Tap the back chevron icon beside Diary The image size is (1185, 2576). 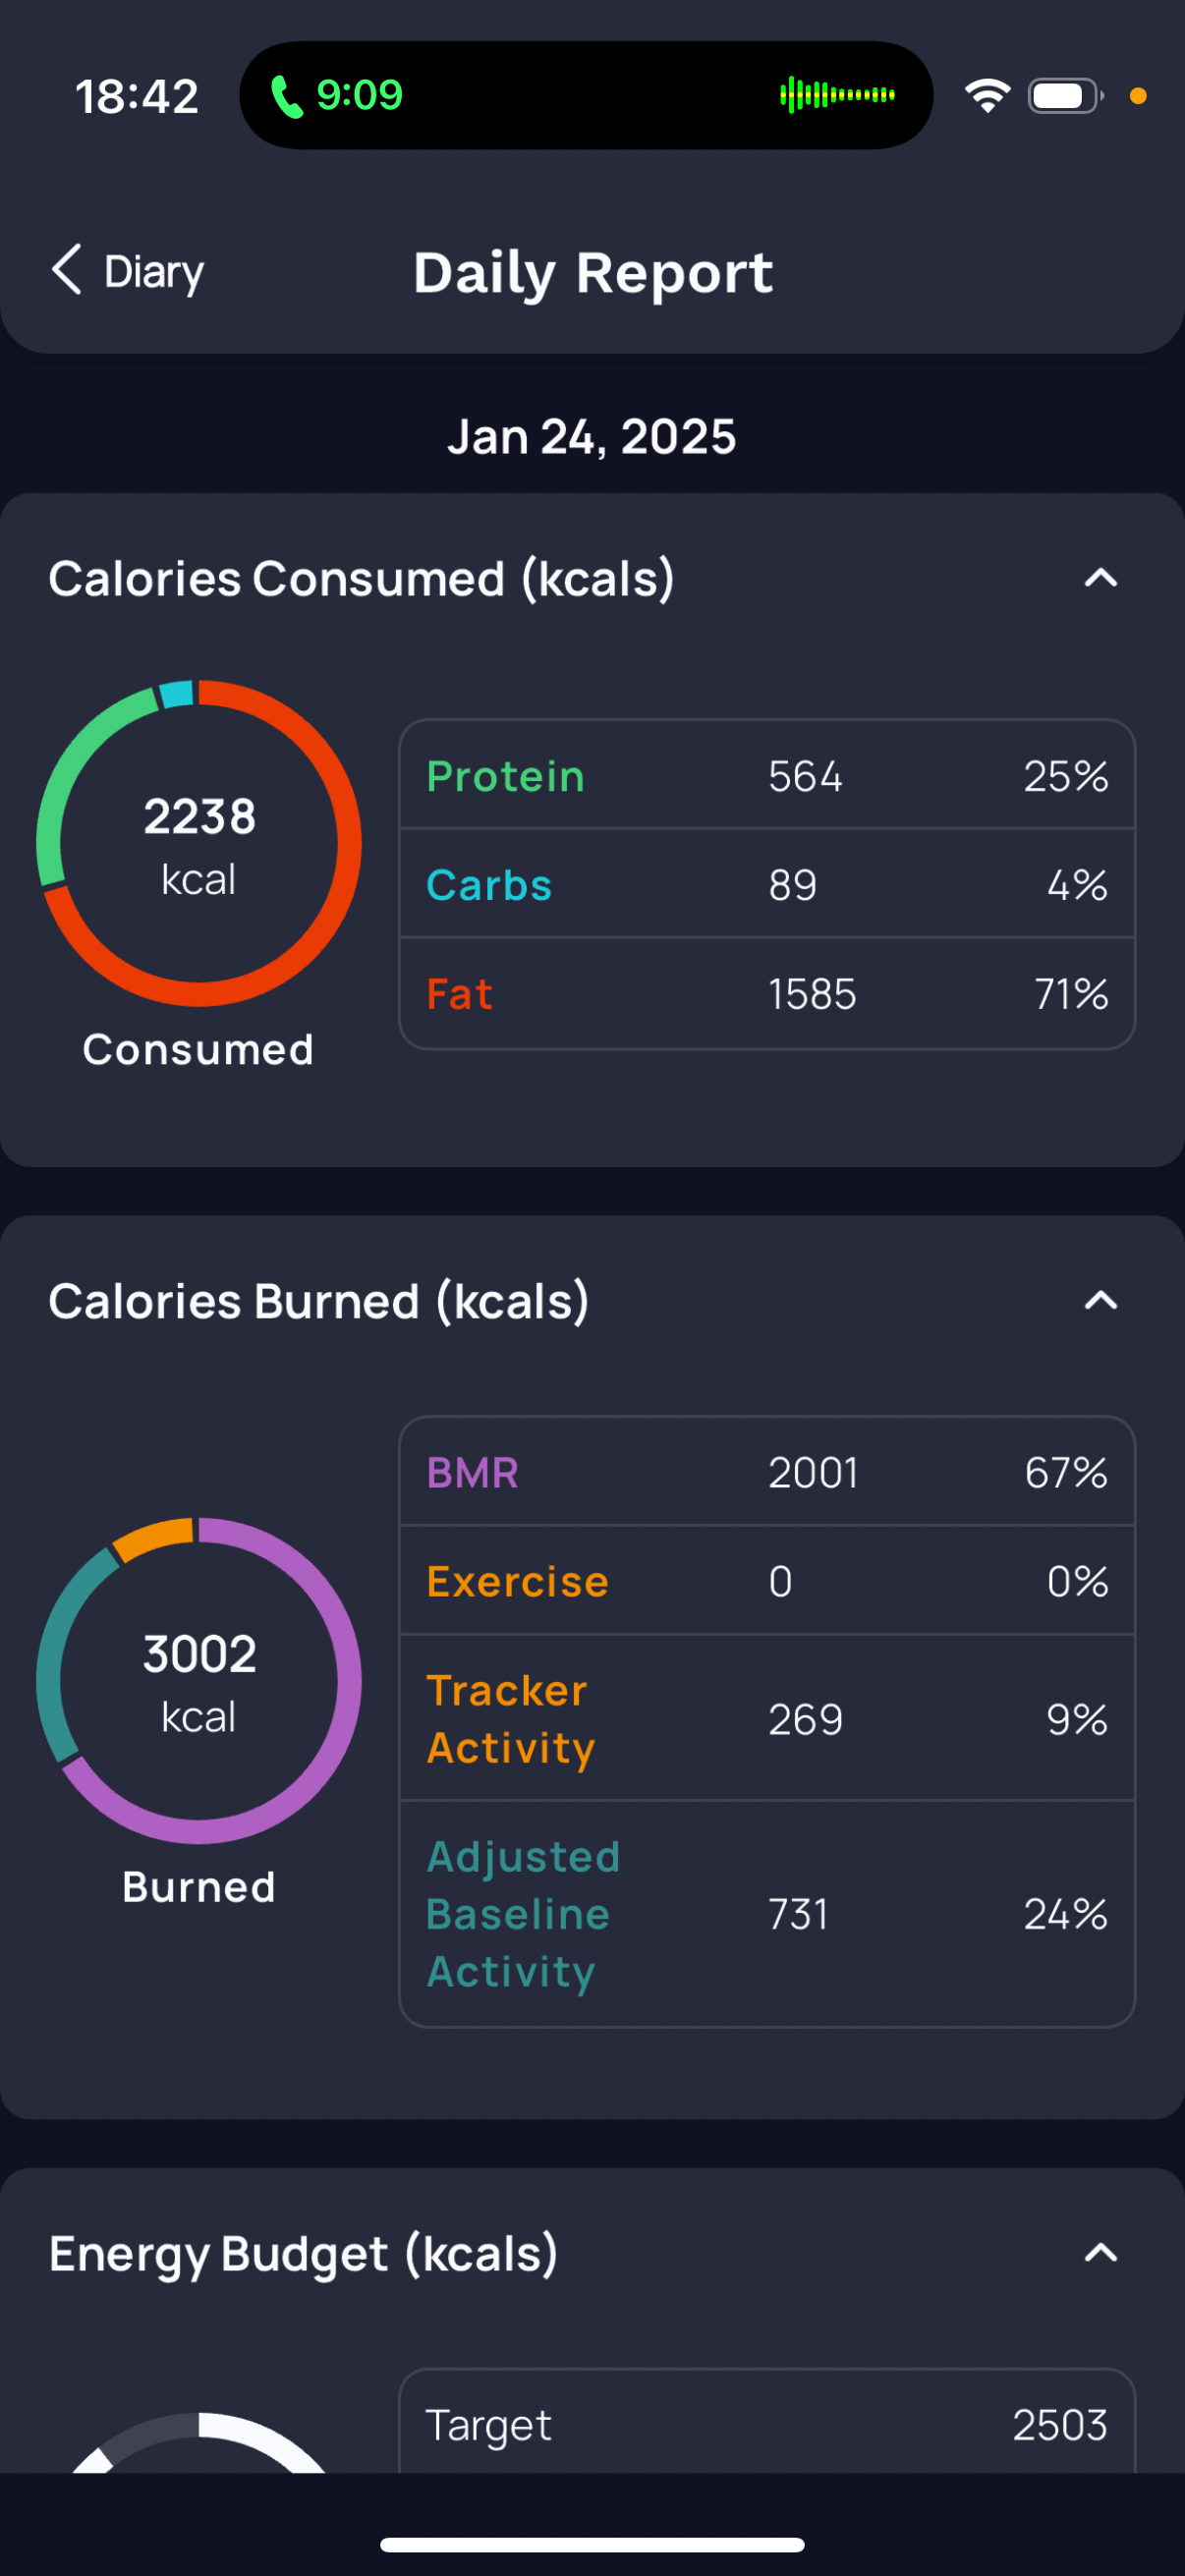(x=67, y=270)
